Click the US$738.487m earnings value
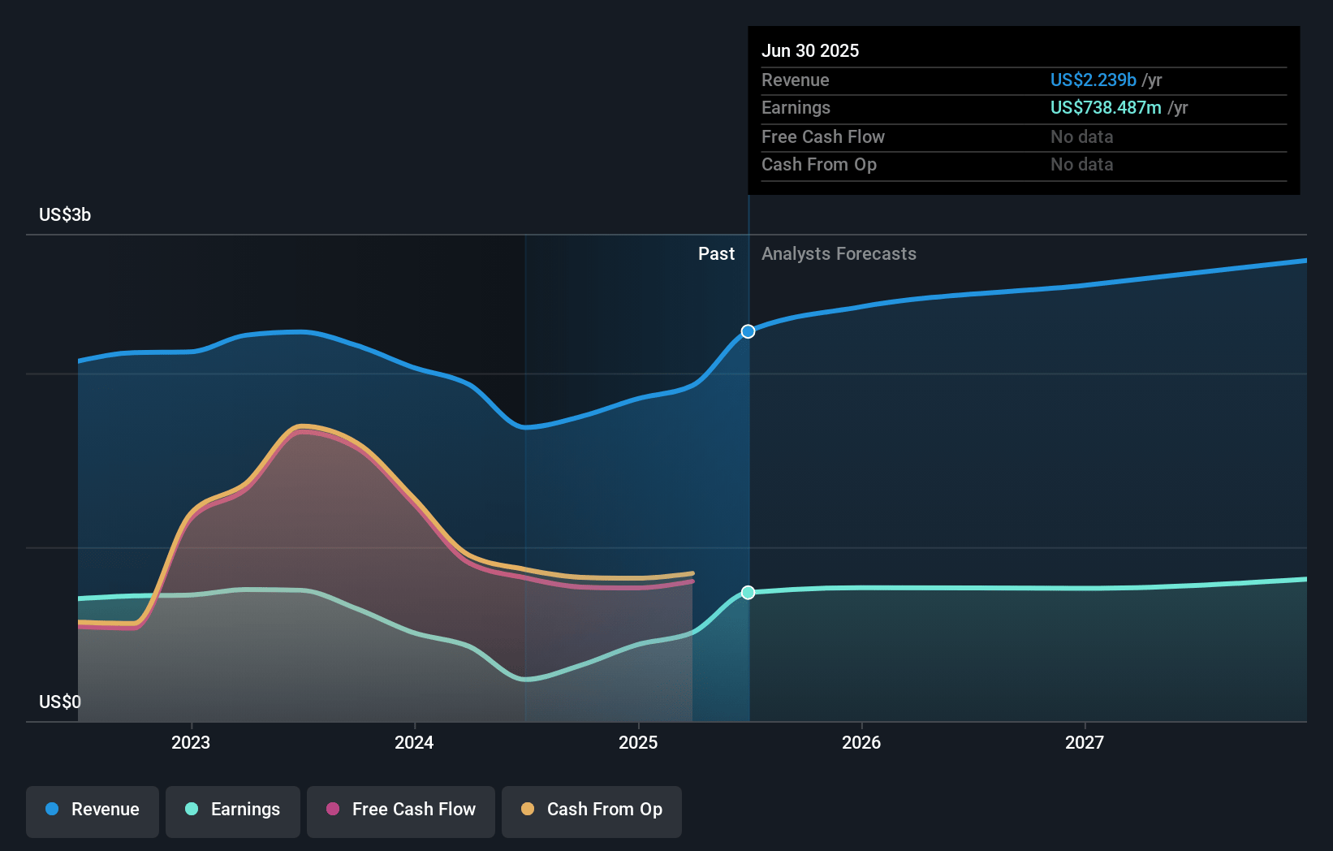 point(1106,107)
